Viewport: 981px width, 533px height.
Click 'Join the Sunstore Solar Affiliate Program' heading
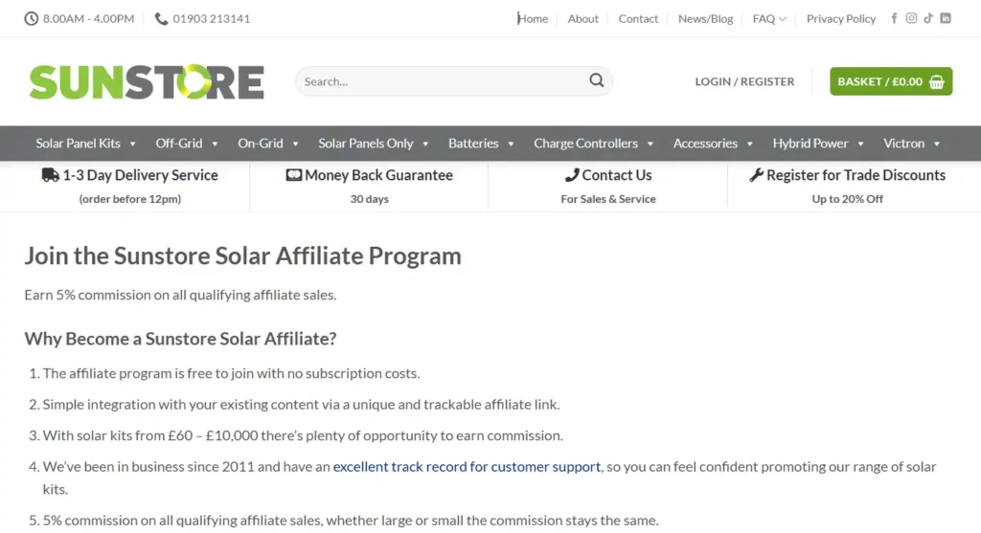242,255
